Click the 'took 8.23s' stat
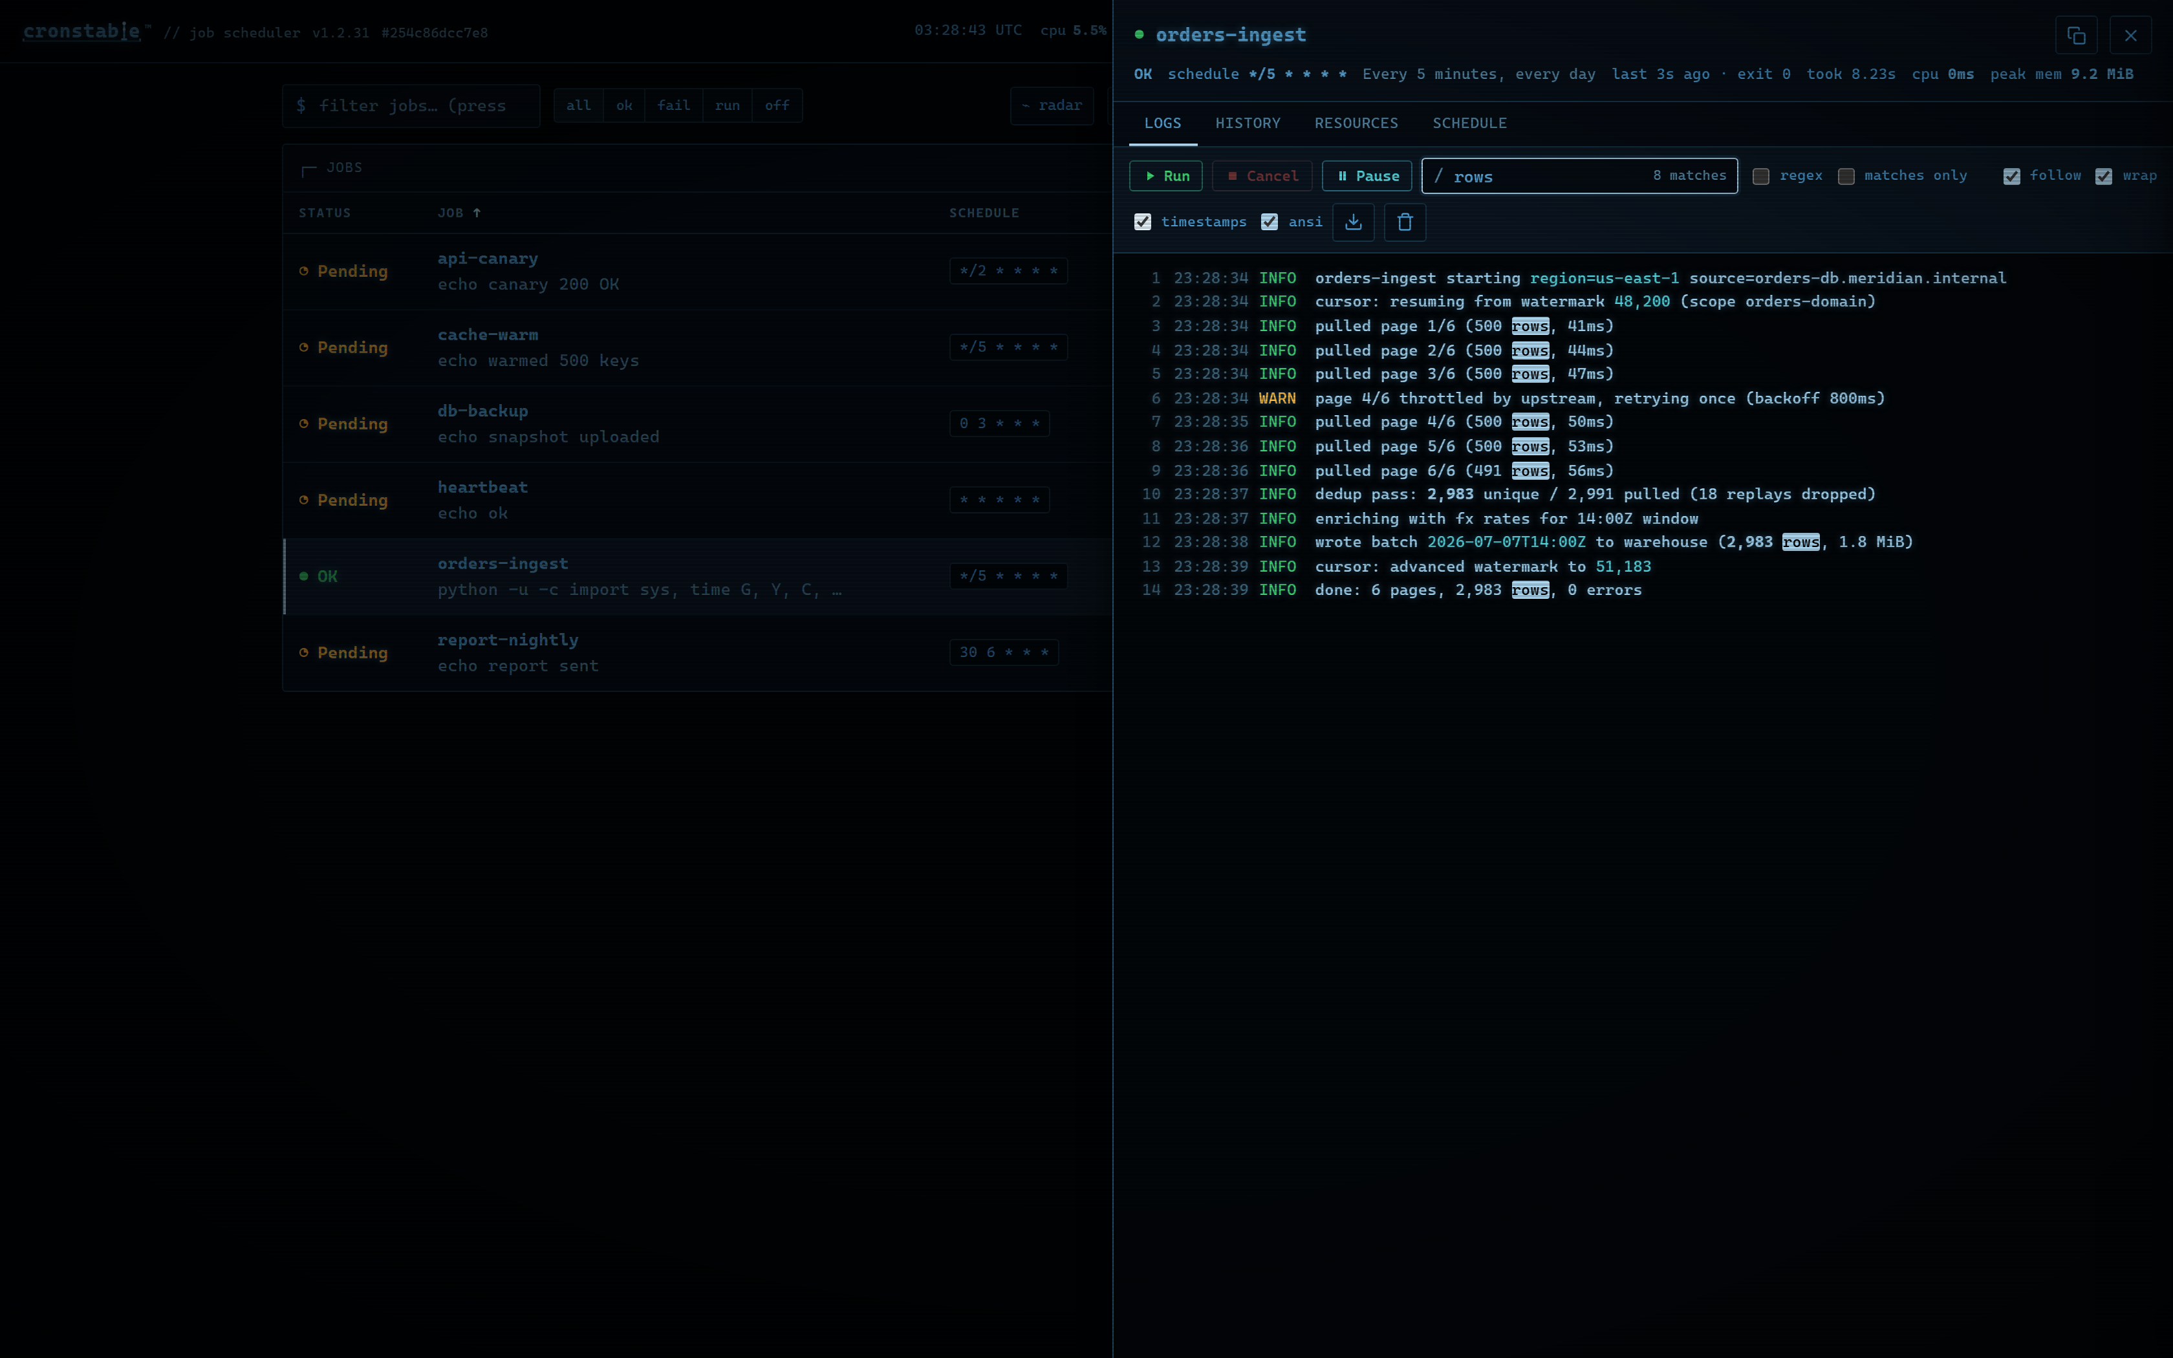 tap(1851, 74)
